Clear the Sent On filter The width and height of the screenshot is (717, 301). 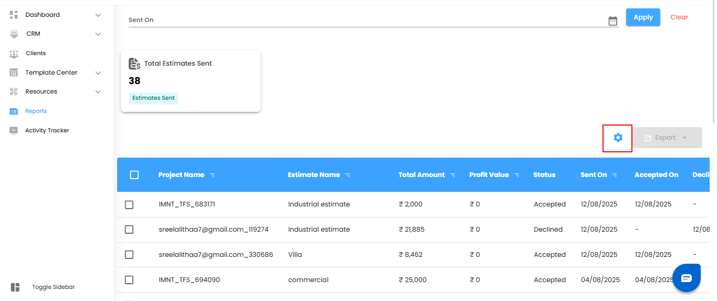pos(679,17)
